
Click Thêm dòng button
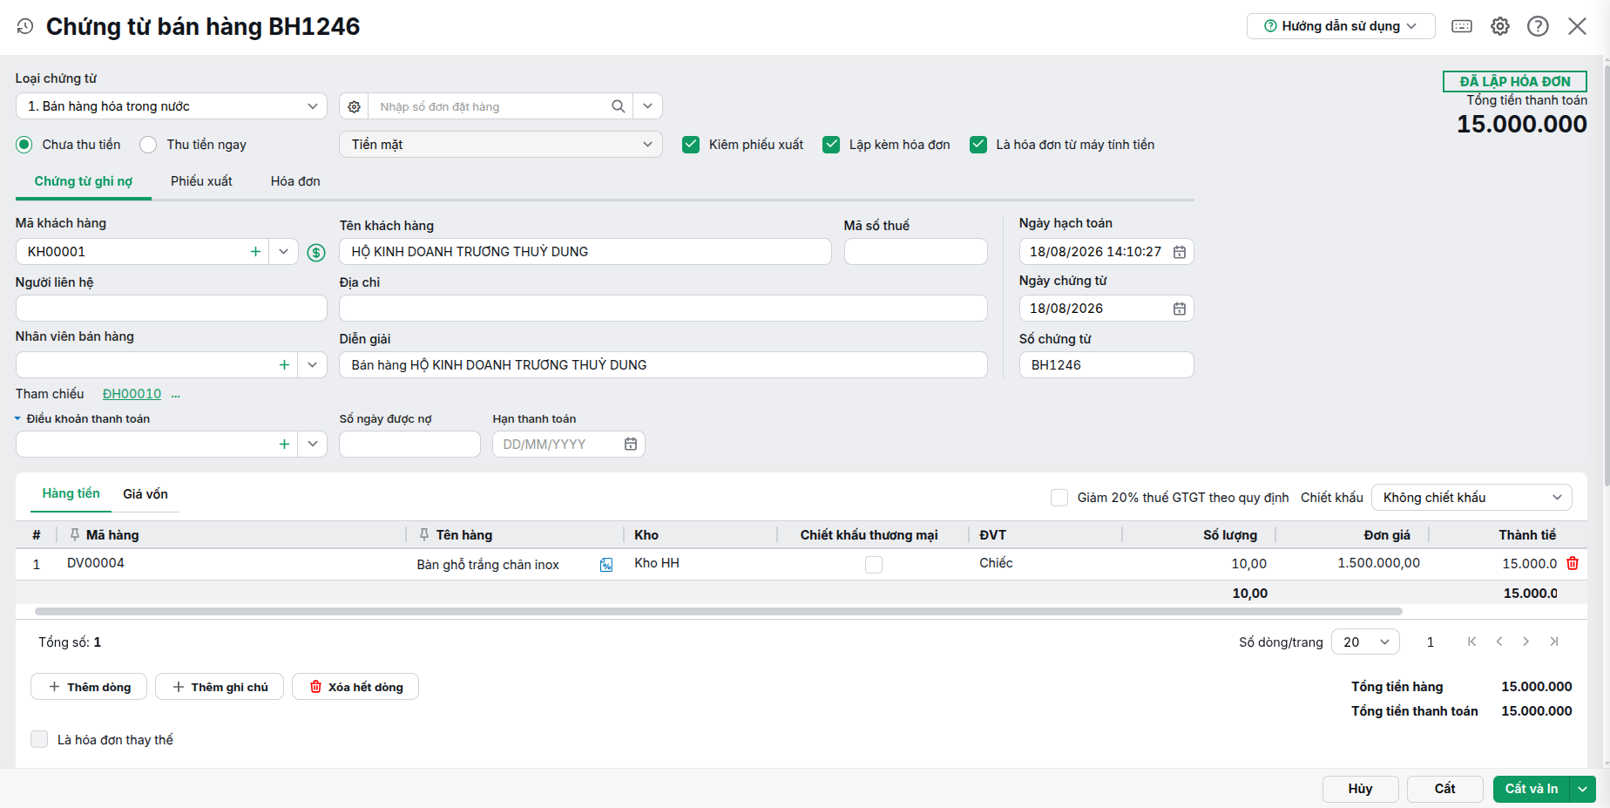[x=89, y=687]
